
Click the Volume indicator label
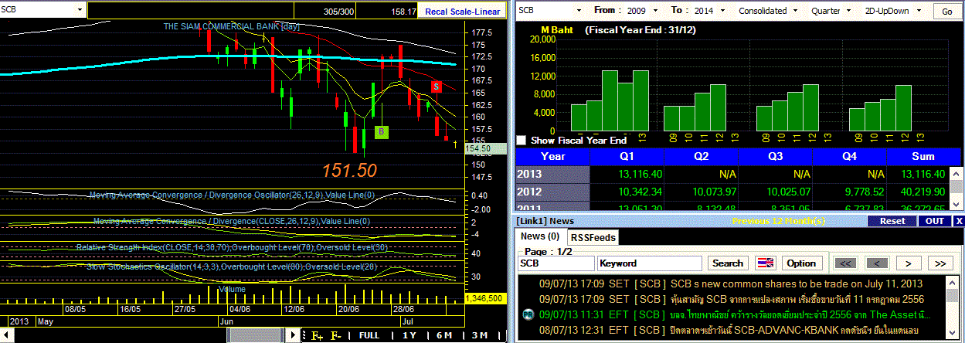pyautogui.click(x=232, y=289)
